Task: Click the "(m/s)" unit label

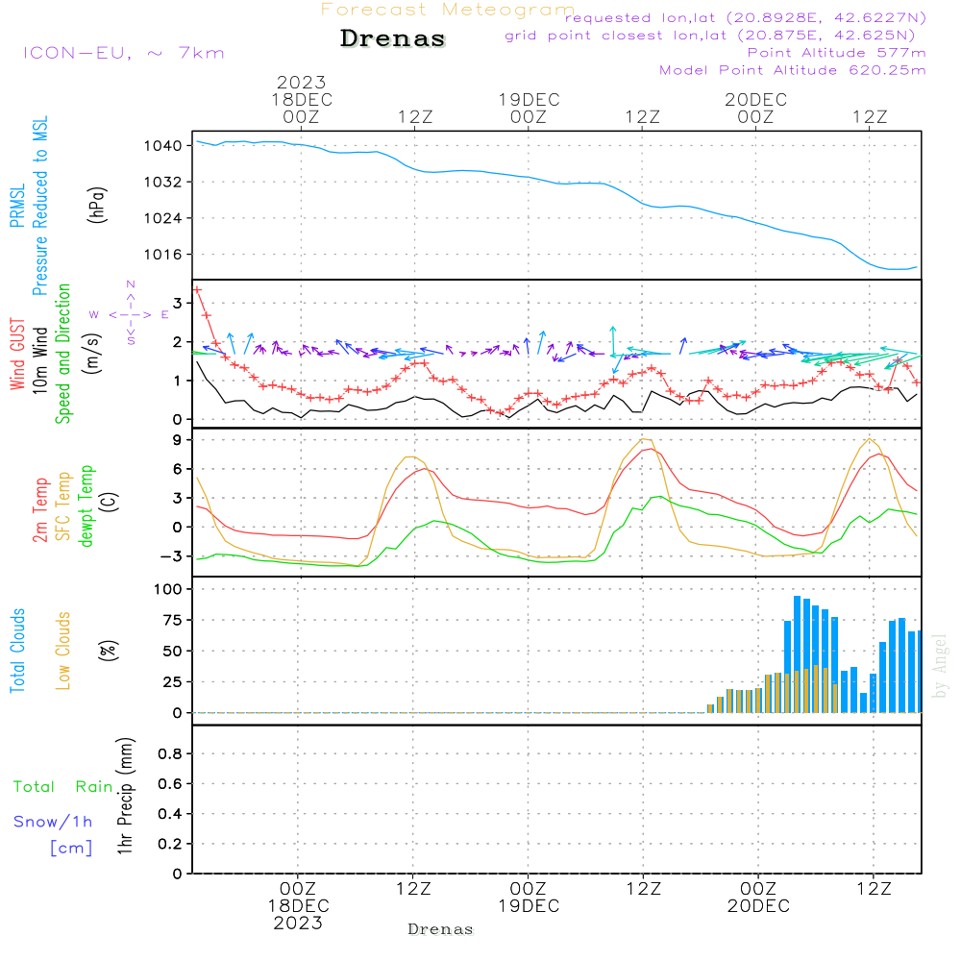Action: click(x=92, y=354)
